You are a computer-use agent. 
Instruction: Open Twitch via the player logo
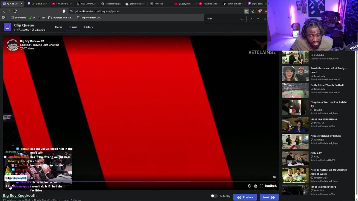point(271,186)
